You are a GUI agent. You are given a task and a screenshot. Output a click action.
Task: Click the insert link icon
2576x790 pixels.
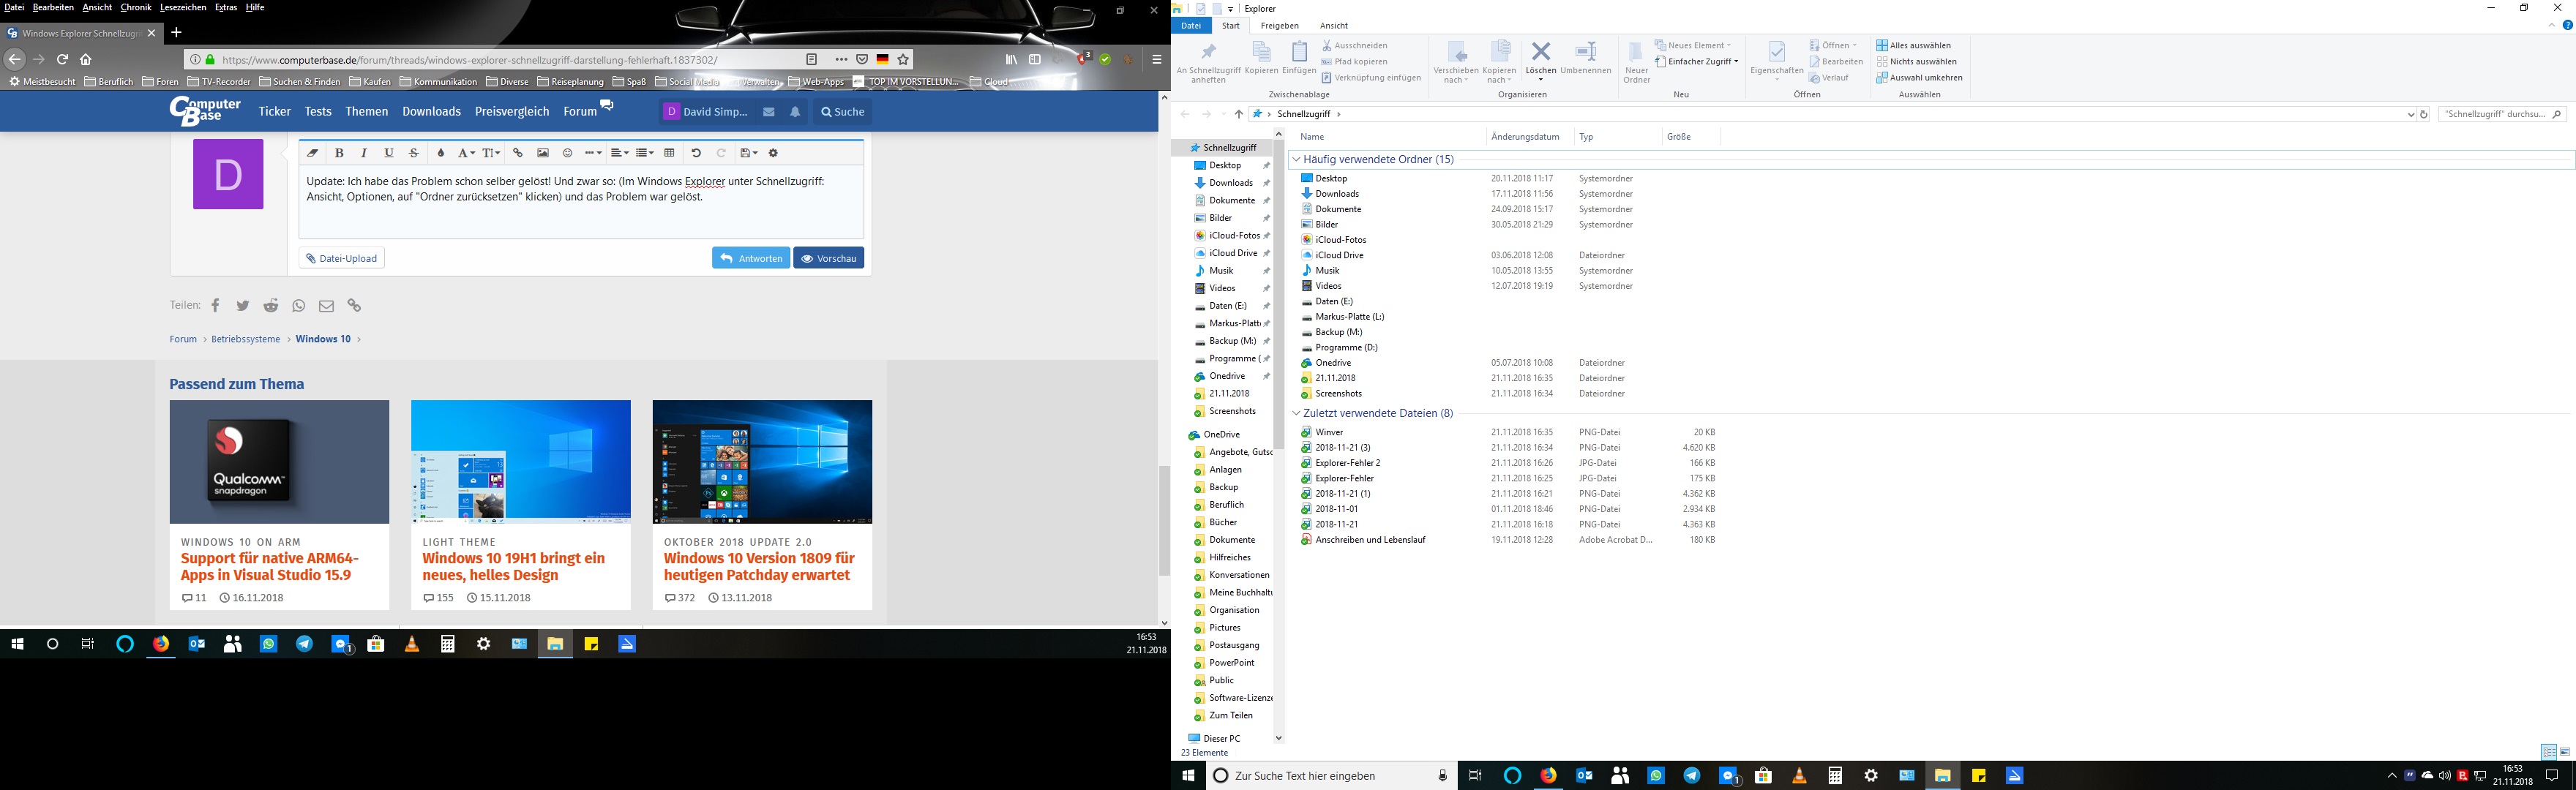point(518,153)
